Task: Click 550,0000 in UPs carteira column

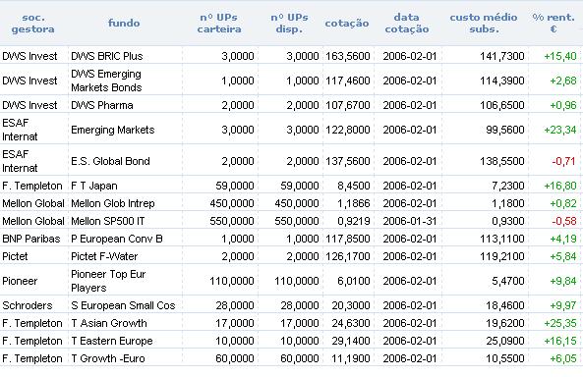Action: point(232,221)
